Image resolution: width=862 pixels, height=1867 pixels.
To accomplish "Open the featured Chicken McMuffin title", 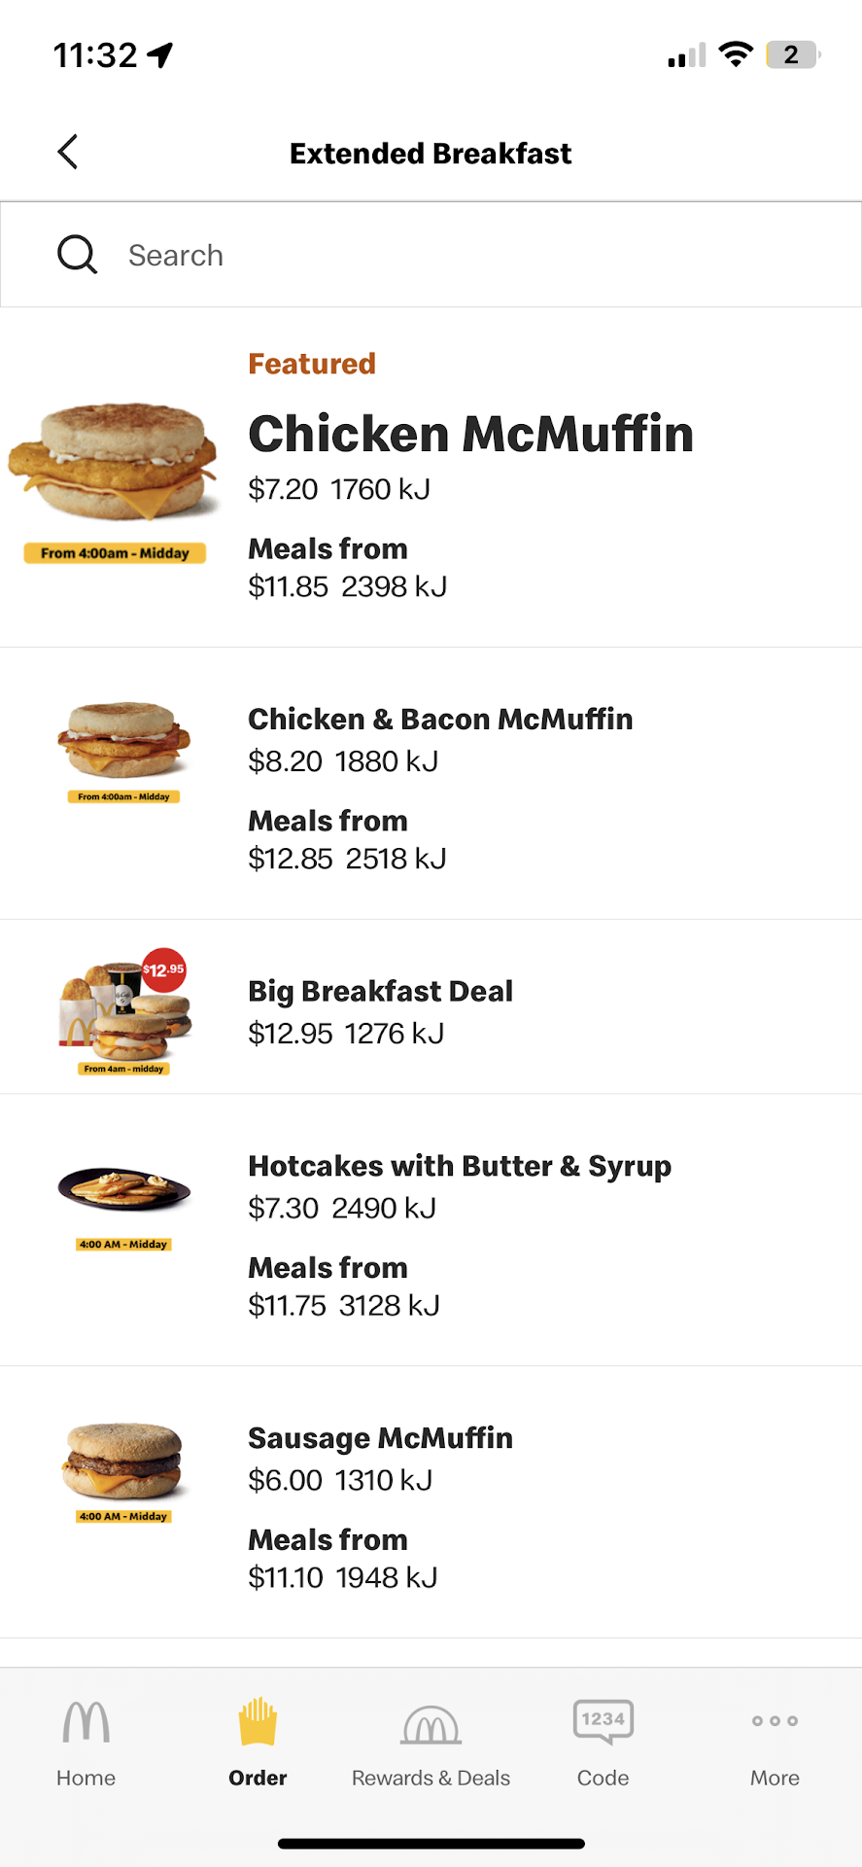I will pos(470,434).
